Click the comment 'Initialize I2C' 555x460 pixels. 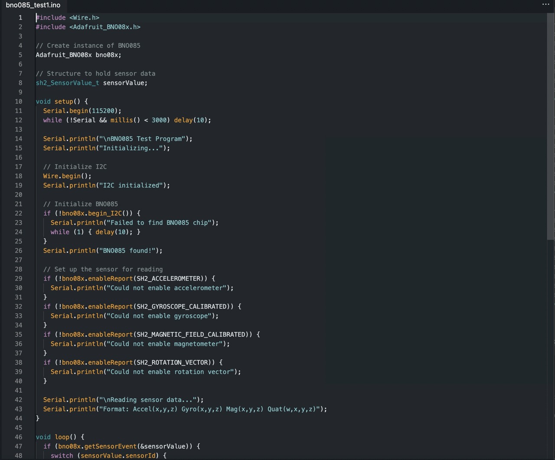(x=81, y=167)
